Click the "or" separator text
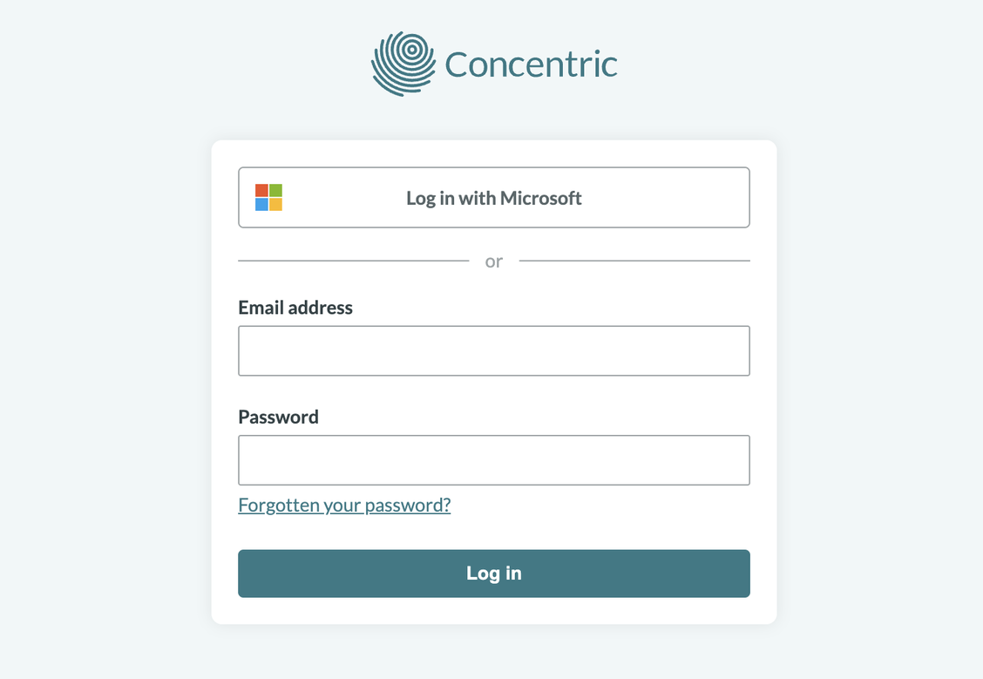 coord(494,261)
